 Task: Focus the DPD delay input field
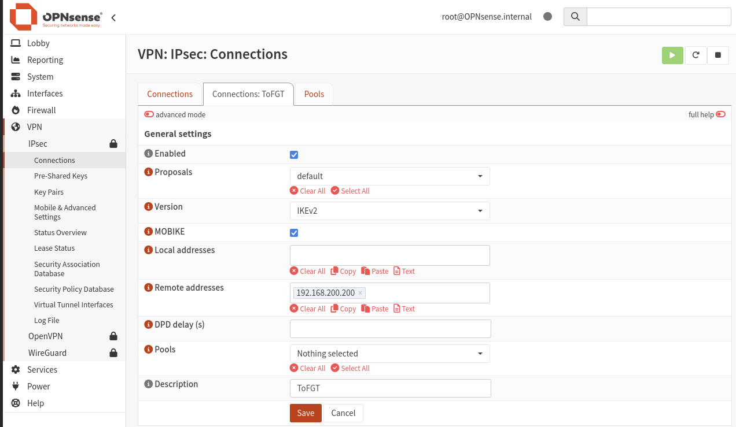pos(391,329)
